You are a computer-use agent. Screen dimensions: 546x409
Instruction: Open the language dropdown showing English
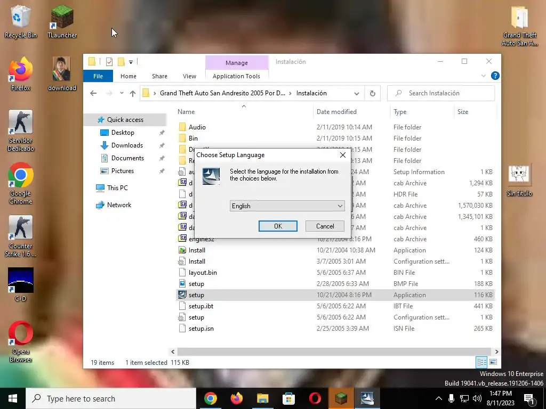(287, 206)
